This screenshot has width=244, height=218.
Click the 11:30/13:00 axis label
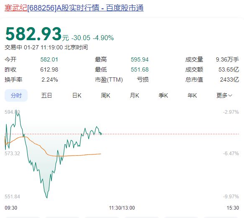click(x=122, y=208)
